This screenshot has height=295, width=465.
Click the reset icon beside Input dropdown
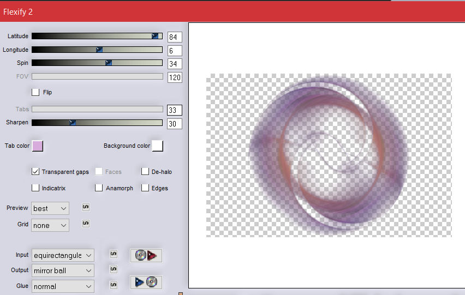[x=114, y=254]
